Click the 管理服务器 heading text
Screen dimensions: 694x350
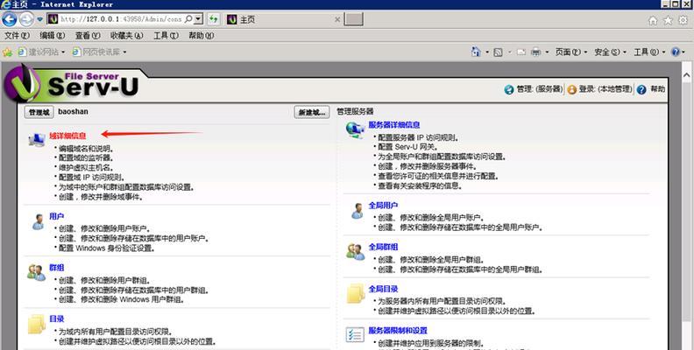(x=355, y=111)
